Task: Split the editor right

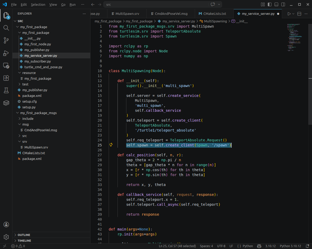Action: (x=299, y=14)
